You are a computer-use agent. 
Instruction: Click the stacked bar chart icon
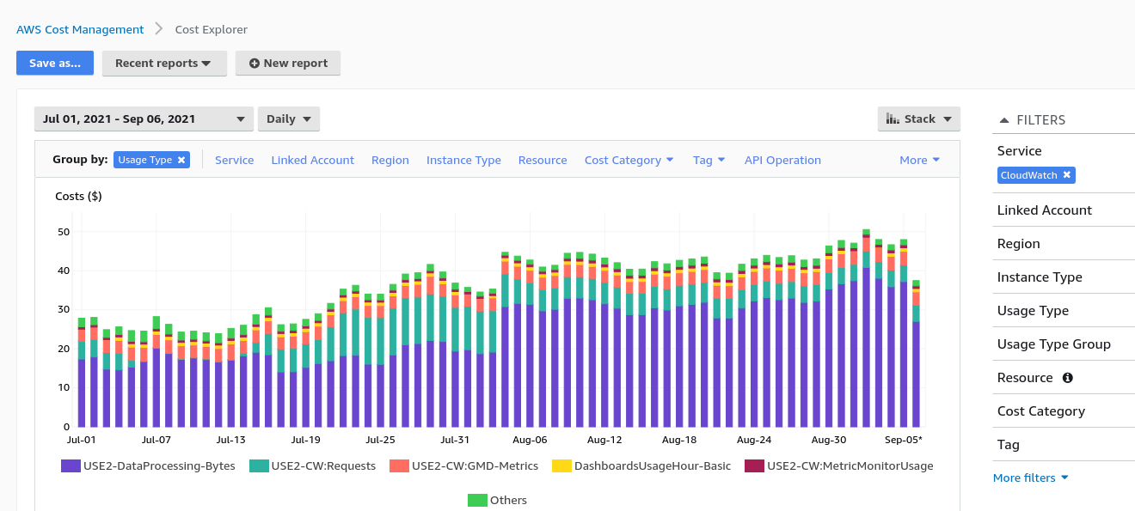pyautogui.click(x=894, y=119)
